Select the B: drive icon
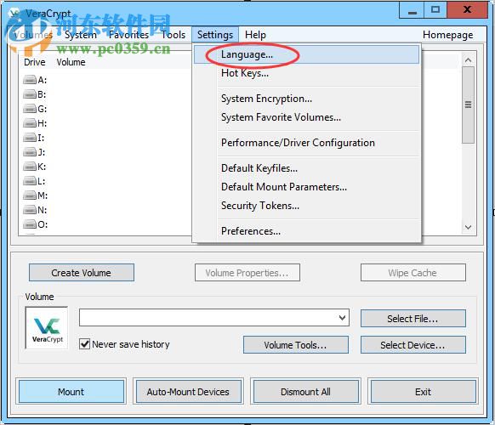 point(30,94)
